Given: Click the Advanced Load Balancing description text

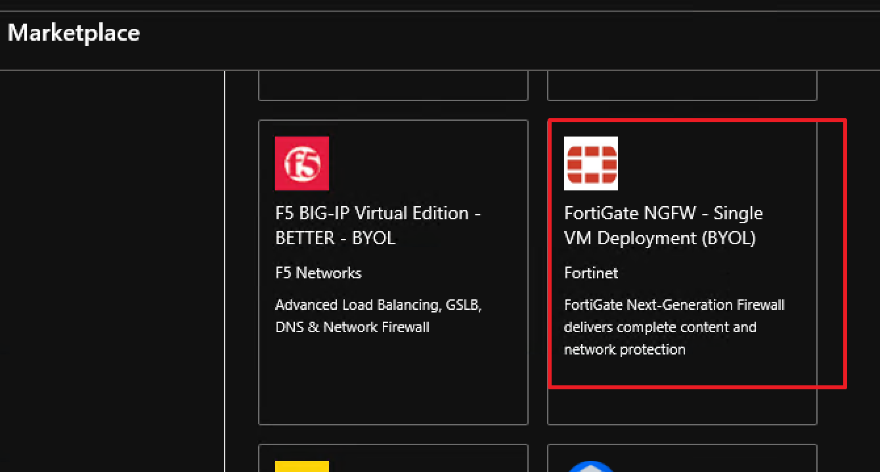Looking at the screenshot, I should pyautogui.click(x=379, y=316).
